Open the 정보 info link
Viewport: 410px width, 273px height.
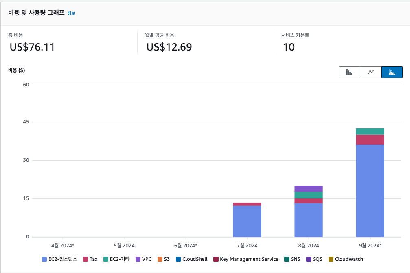tap(71, 13)
